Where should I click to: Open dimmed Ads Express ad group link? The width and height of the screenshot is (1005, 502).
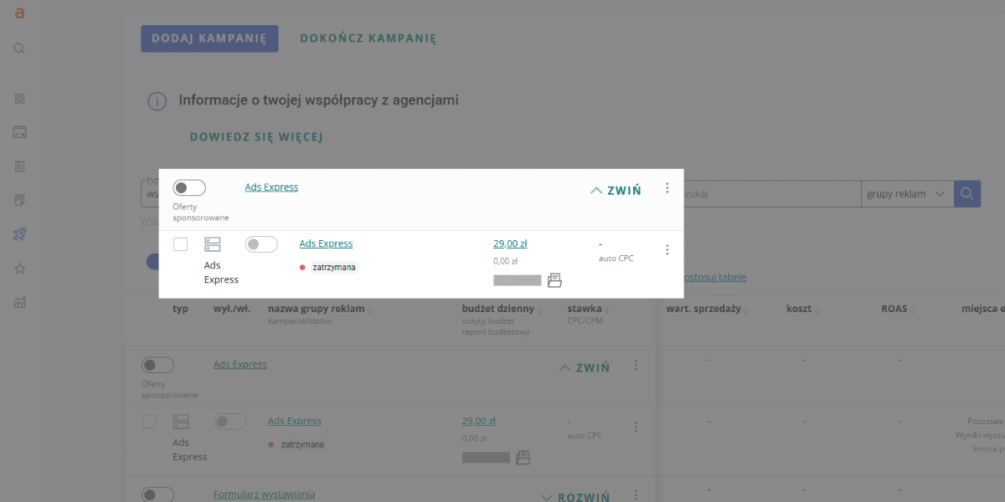(x=294, y=421)
